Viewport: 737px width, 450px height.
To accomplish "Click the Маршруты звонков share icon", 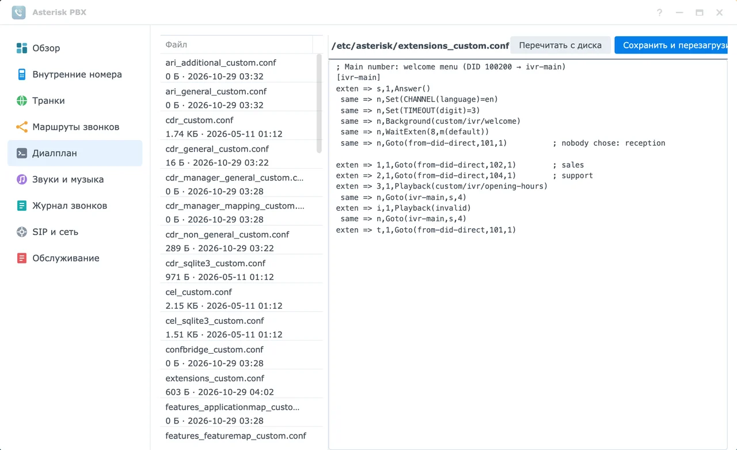I will tap(22, 127).
